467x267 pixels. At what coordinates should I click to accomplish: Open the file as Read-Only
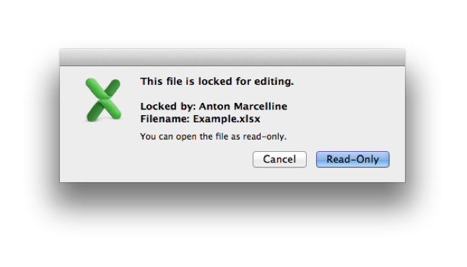tap(353, 159)
